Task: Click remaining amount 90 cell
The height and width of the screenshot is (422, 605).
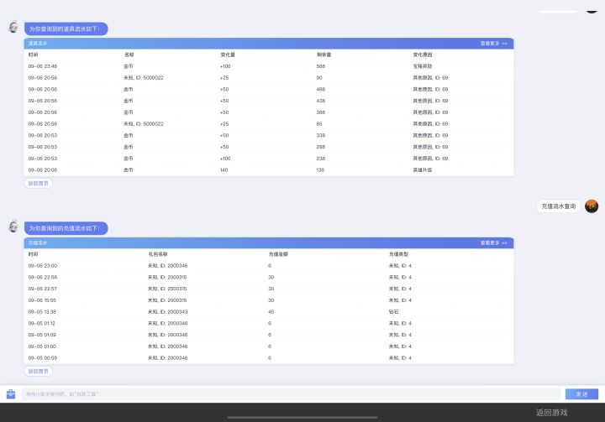Action: (319, 78)
